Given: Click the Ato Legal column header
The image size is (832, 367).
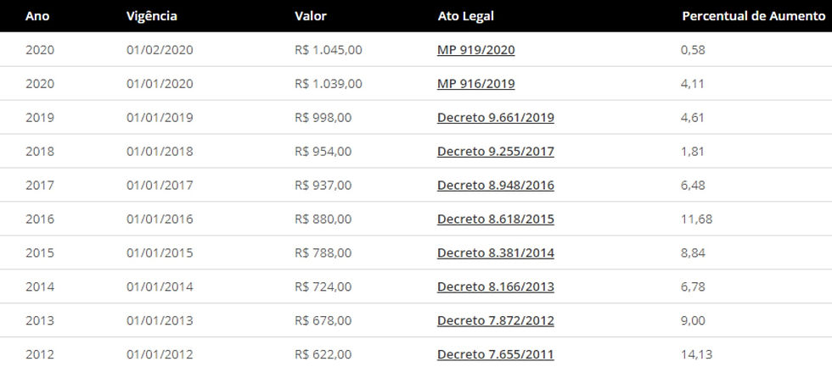Looking at the screenshot, I should [x=465, y=16].
